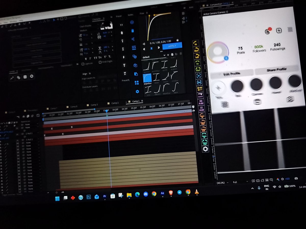
Task: Click the blue trash delete icon
Action: pos(132,31)
